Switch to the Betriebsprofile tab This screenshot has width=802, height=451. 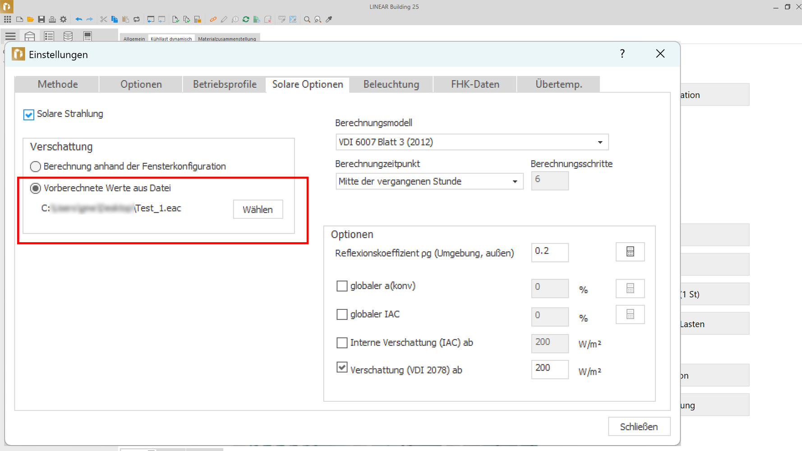point(225,84)
